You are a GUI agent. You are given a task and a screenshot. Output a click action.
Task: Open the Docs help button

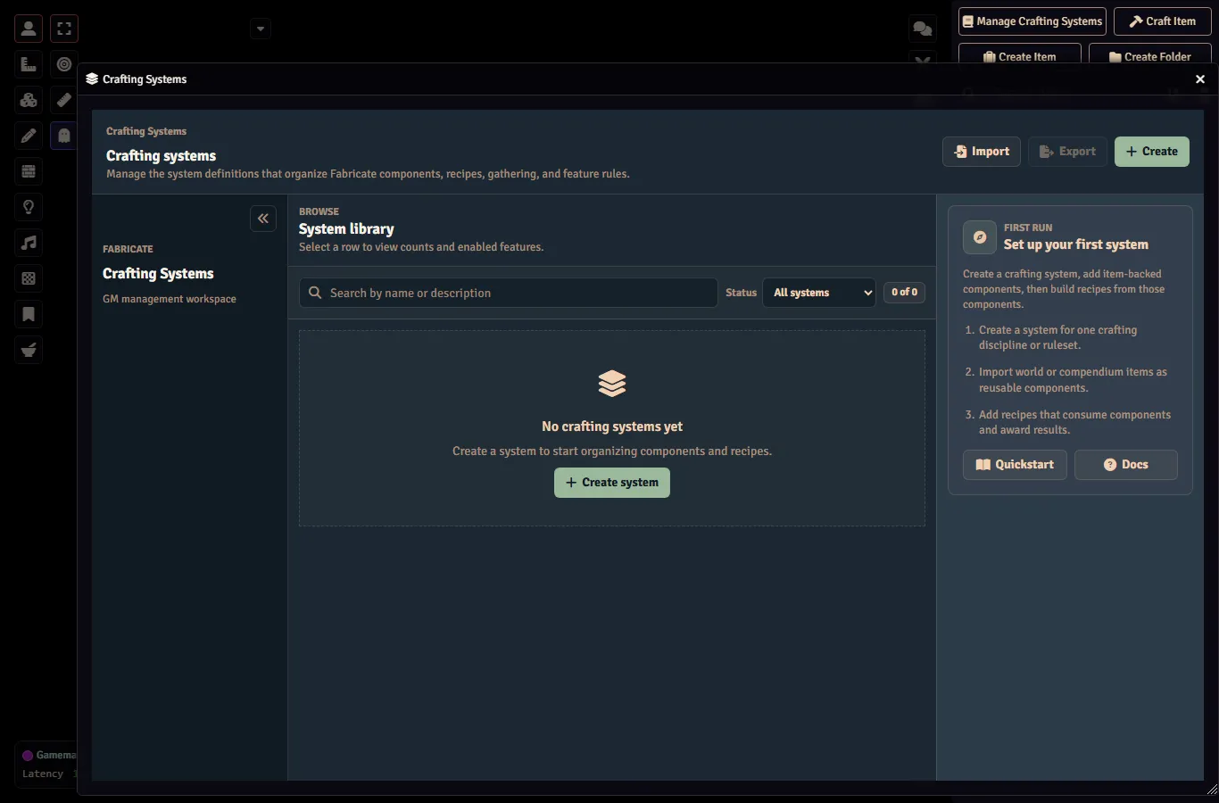tap(1126, 465)
